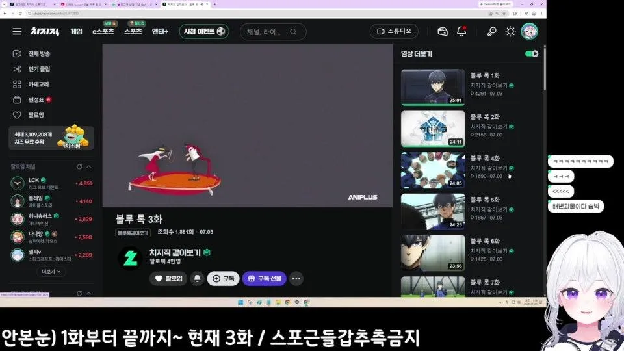Click the 치즈 무료 수확 banner
Screen dimensions: 624x351
(51, 138)
